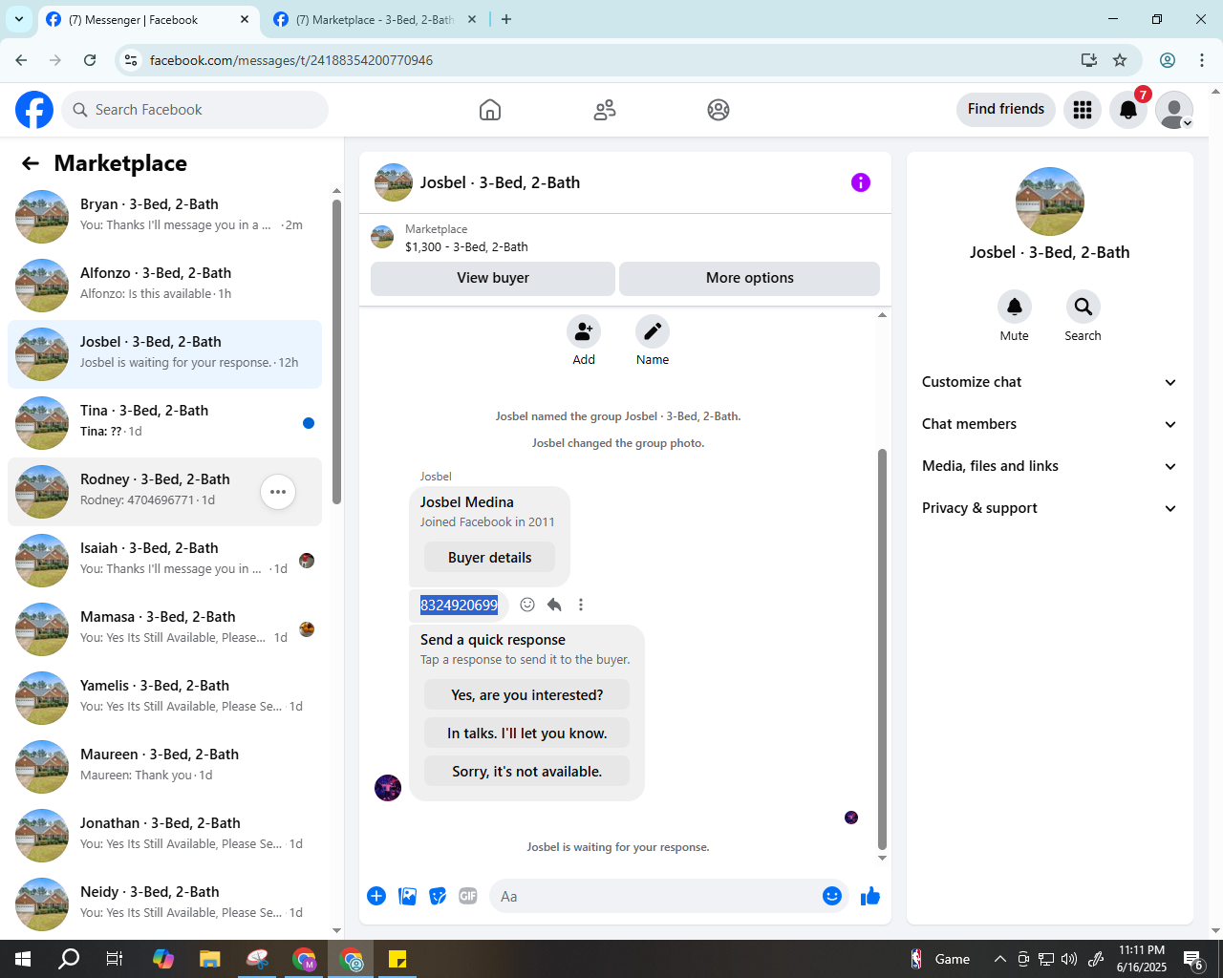This screenshot has width=1223, height=978.
Task: Open the nine-dot Menu grid icon
Action: (x=1083, y=110)
